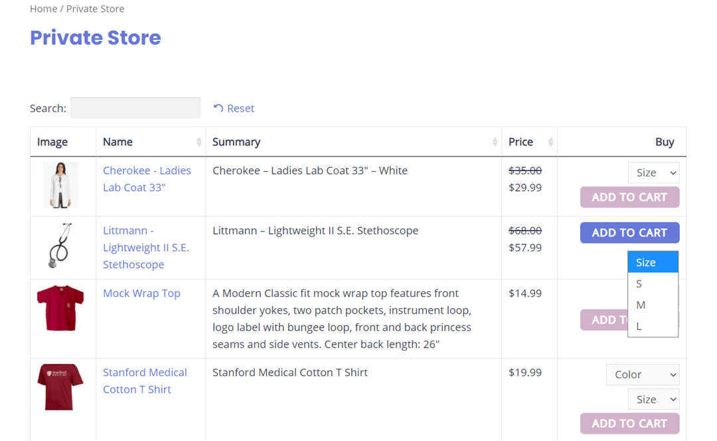Screen dimensions: 717x441
Task: Focus the Search input field
Action: 135,108
